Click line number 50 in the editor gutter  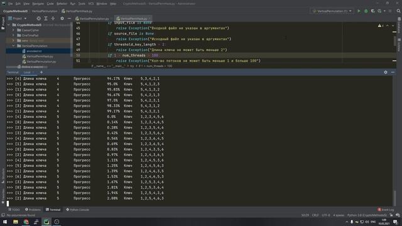78,55
